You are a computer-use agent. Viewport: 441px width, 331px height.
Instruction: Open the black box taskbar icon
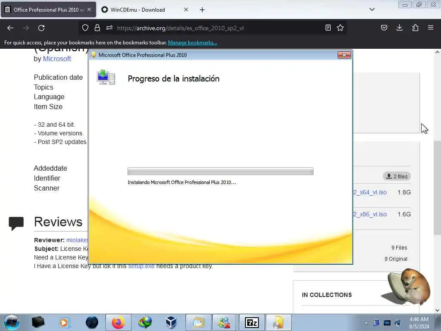[x=38, y=322]
